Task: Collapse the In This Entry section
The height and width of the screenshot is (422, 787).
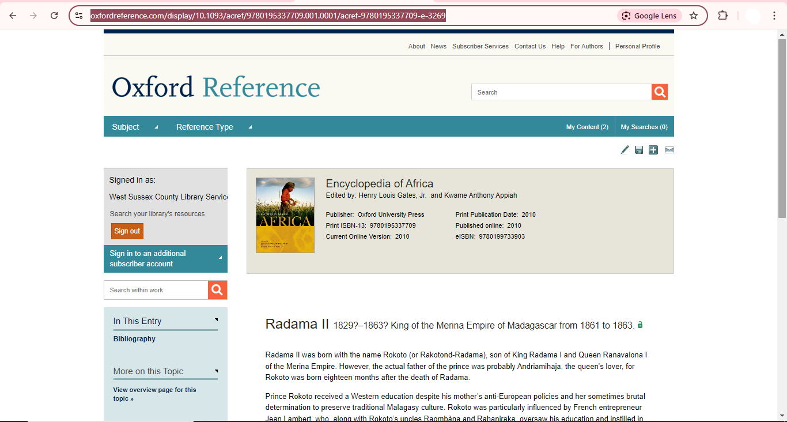Action: click(216, 319)
